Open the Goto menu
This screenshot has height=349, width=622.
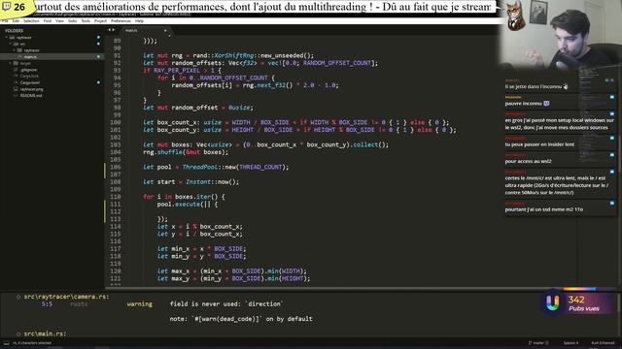[x=72, y=21]
